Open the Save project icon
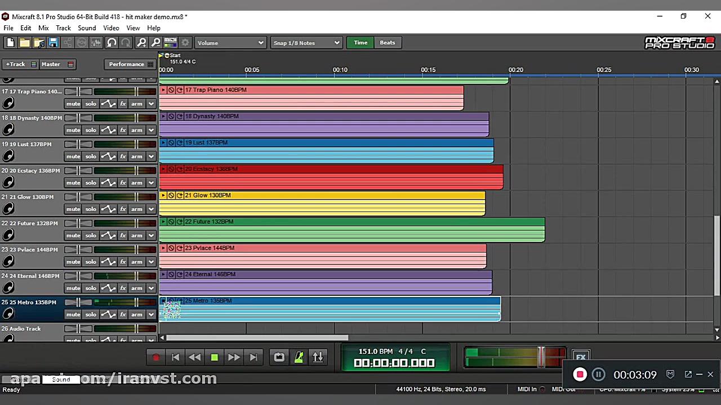Image resolution: width=721 pixels, height=405 pixels. [53, 42]
